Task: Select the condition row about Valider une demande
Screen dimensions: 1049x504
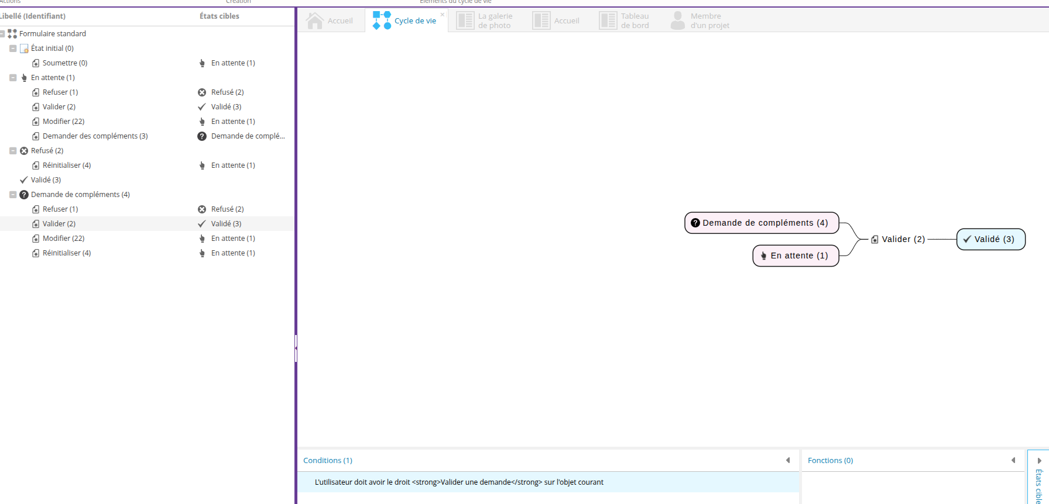Action: click(459, 482)
